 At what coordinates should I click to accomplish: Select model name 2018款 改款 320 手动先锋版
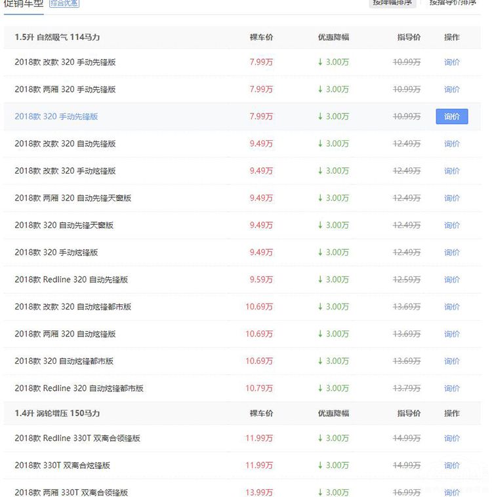click(x=65, y=62)
